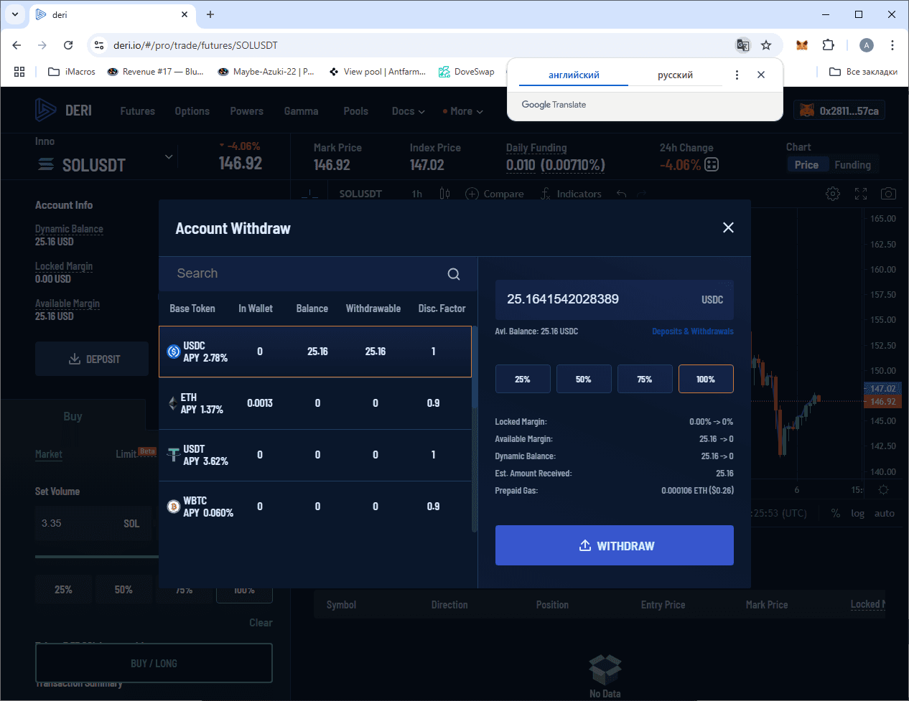The width and height of the screenshot is (909, 701).
Task: Set withdraw amount to 25%
Action: [523, 379]
